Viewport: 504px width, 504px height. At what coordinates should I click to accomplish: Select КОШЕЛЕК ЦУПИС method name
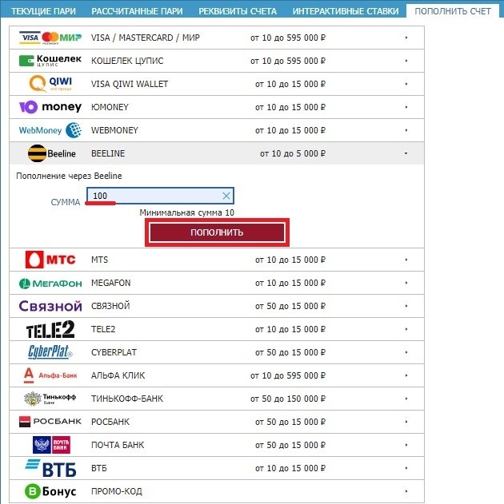tap(127, 61)
